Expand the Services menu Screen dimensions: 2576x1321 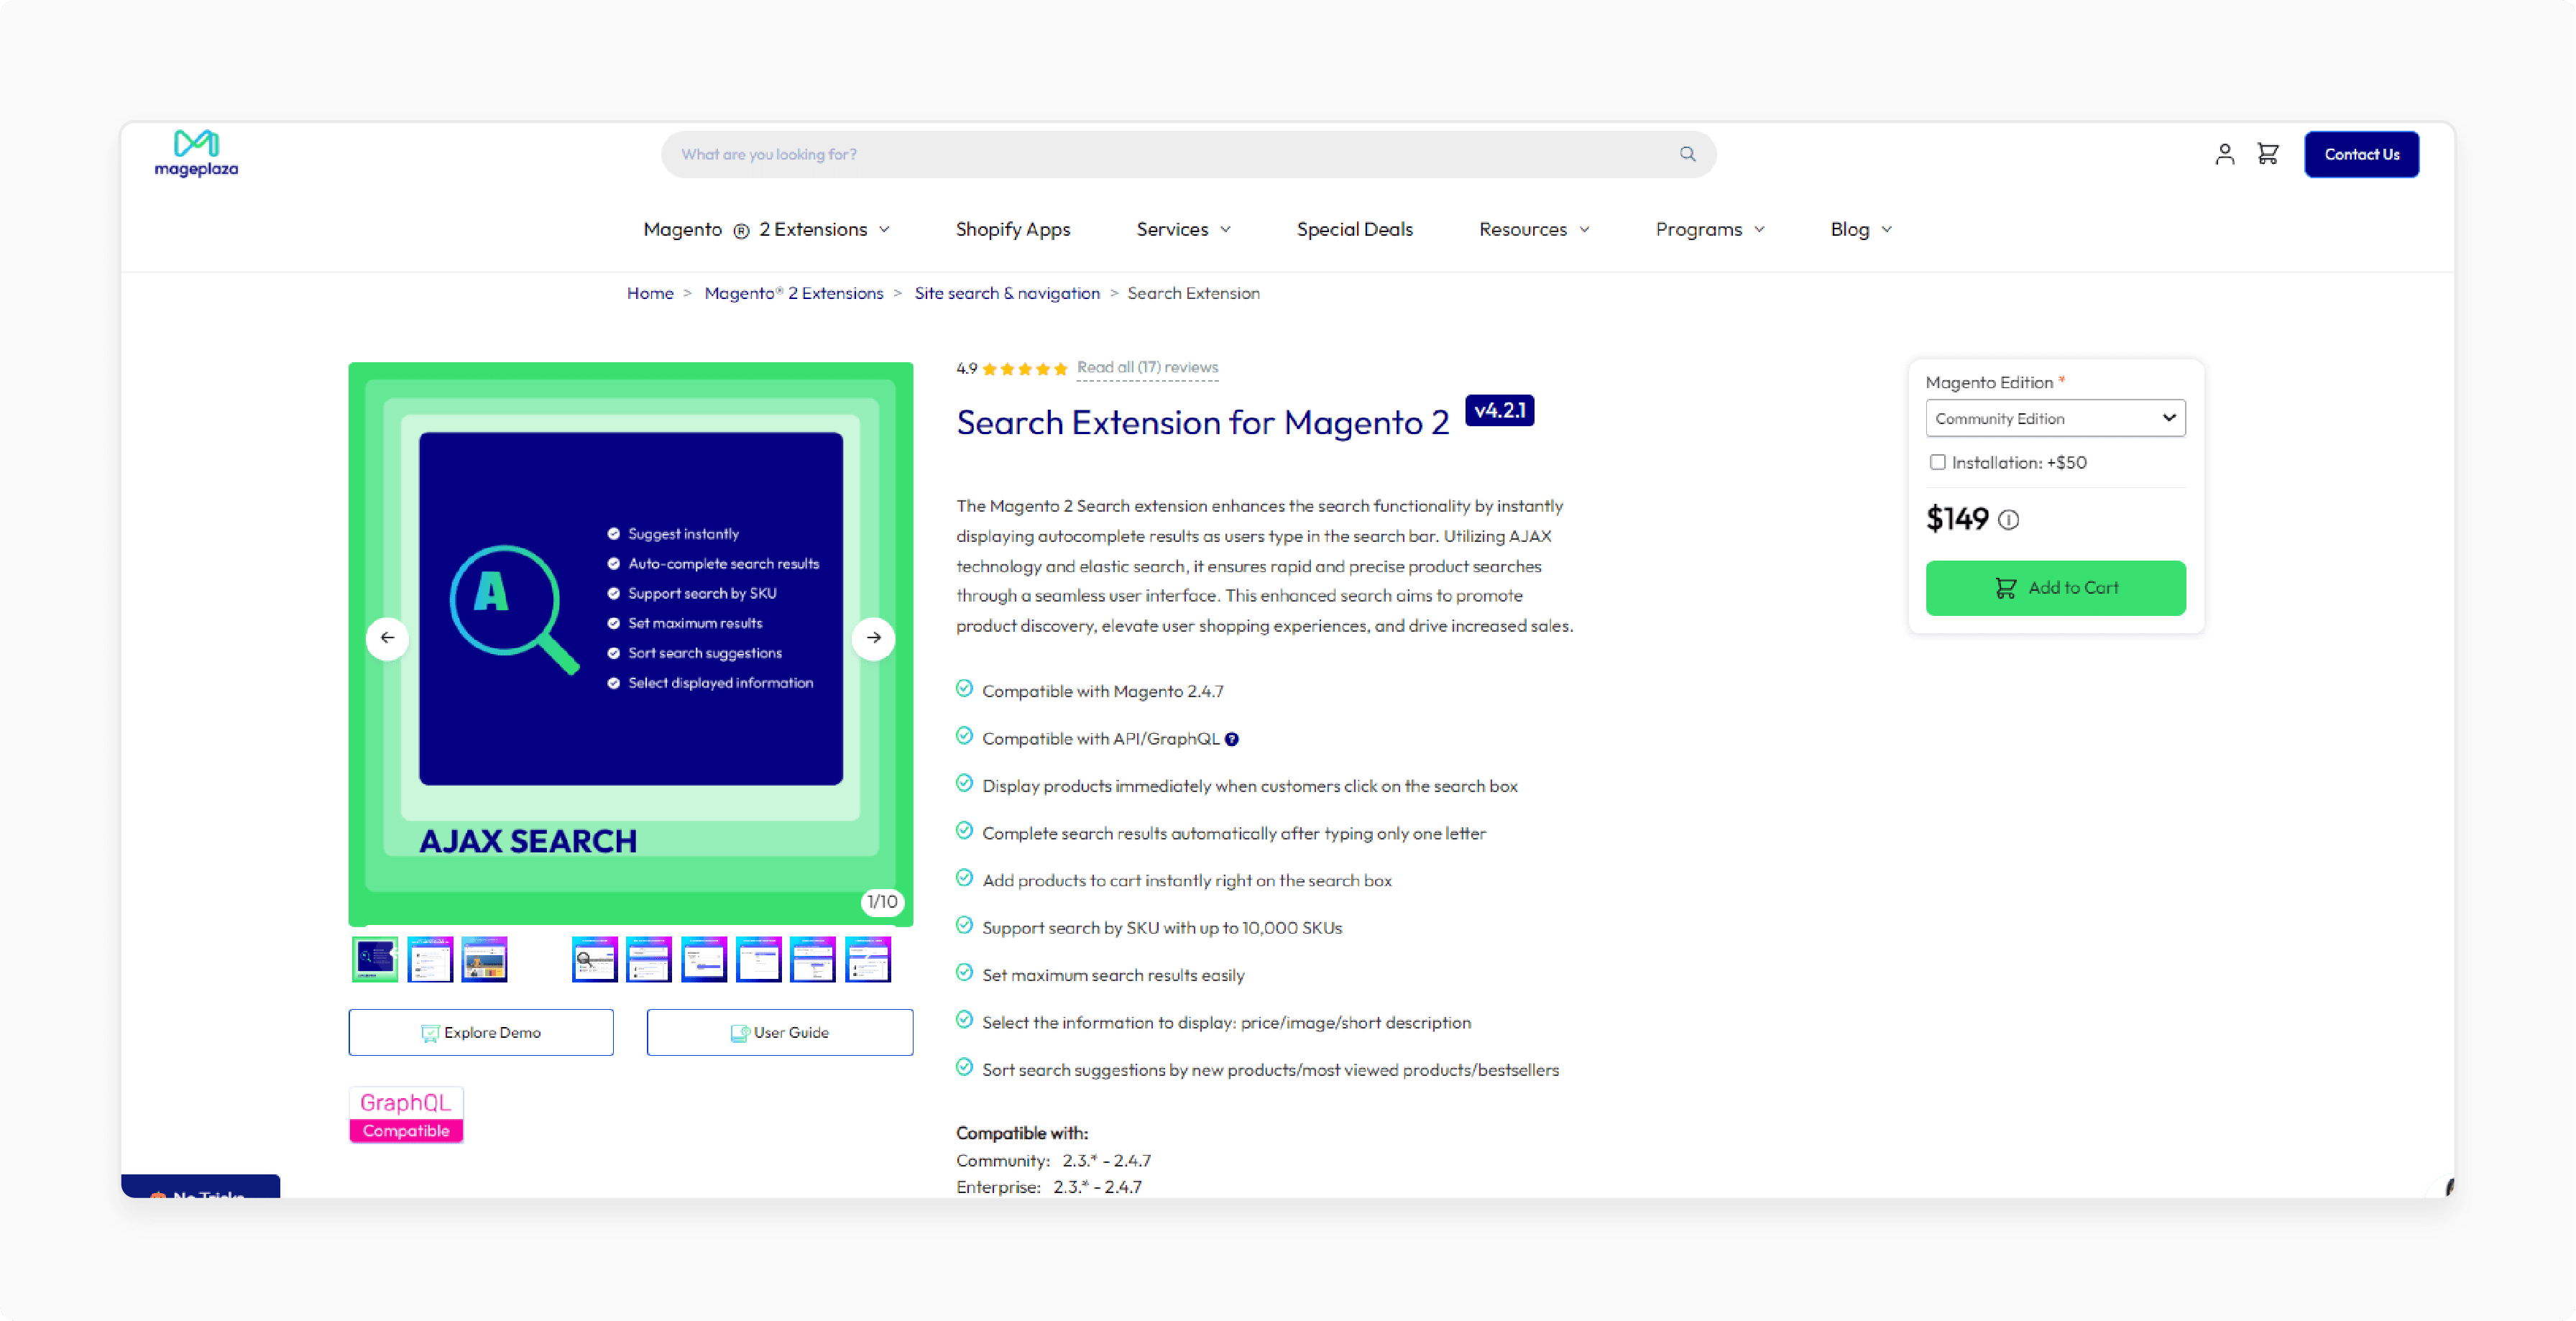click(x=1184, y=230)
